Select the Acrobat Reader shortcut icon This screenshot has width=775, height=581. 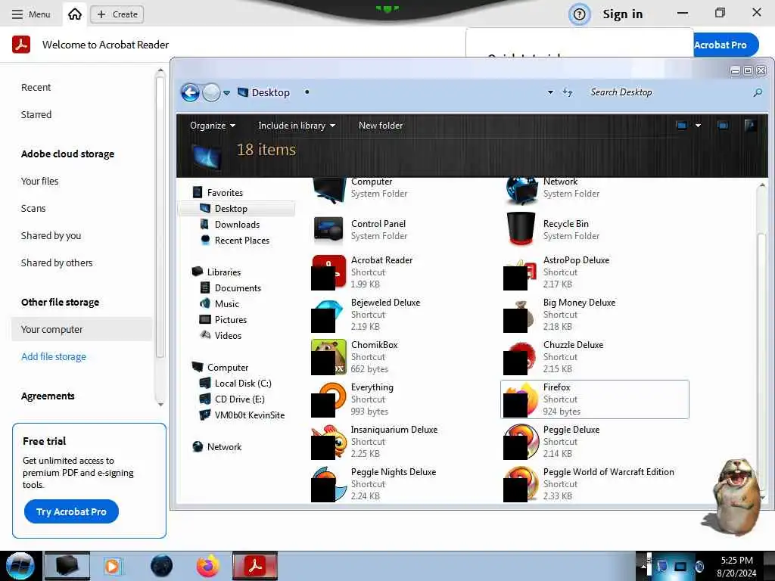(x=328, y=272)
